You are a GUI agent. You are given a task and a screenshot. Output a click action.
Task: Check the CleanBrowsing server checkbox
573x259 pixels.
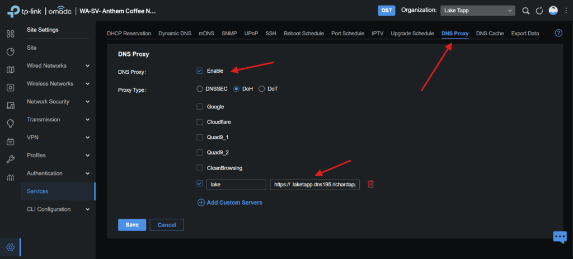tap(200, 168)
